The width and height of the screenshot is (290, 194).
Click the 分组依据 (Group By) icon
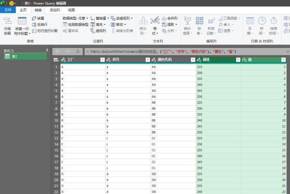click(7, 22)
